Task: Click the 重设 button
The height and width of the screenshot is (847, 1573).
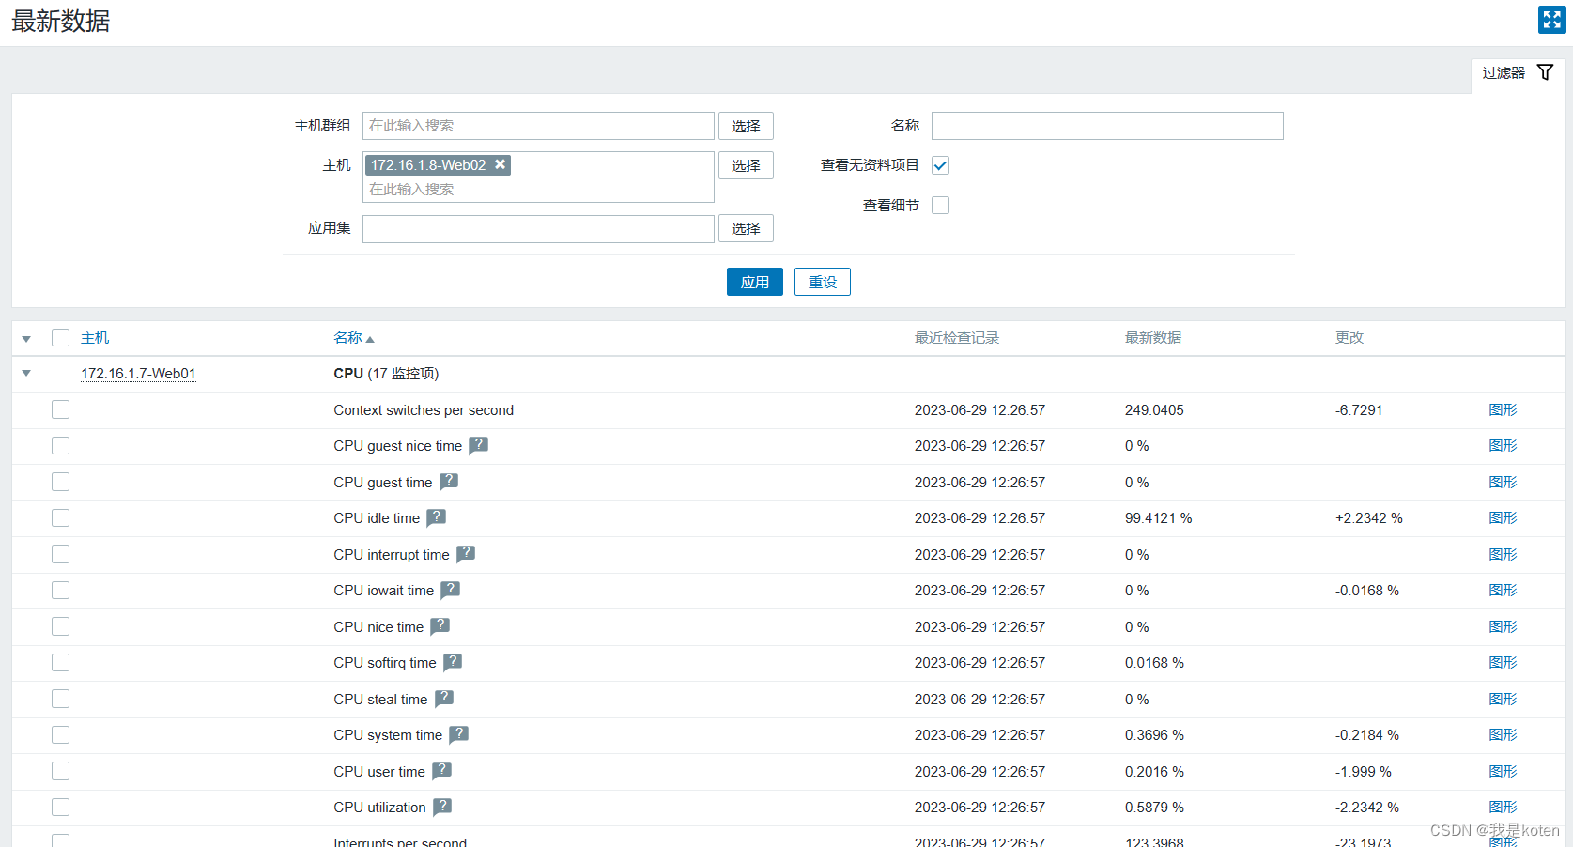Action: [x=822, y=282]
